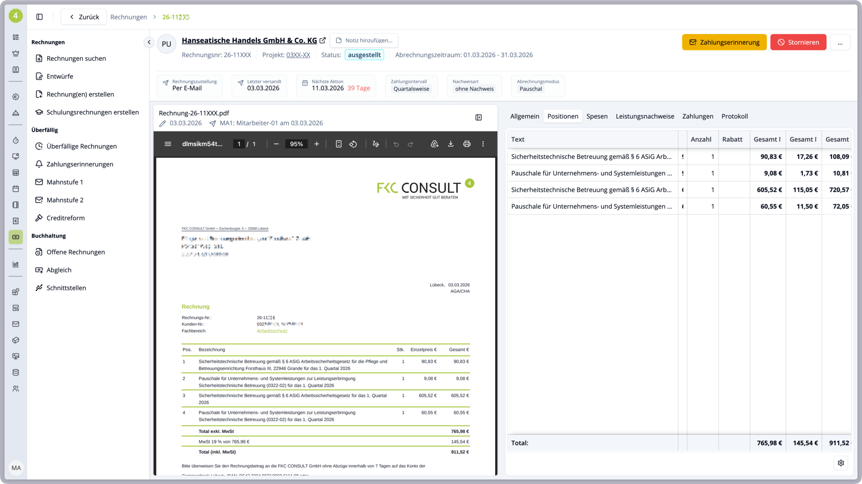Send a Zahlungserinnerung
Viewport: 862px width, 484px height.
(x=724, y=43)
